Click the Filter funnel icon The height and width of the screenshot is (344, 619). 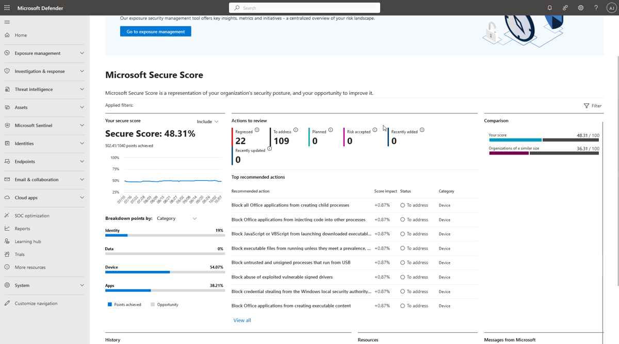pos(587,106)
